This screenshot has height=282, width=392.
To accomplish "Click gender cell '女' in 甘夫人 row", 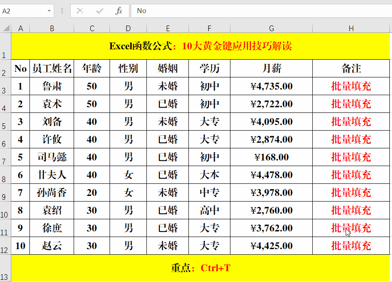I will pos(128,175).
